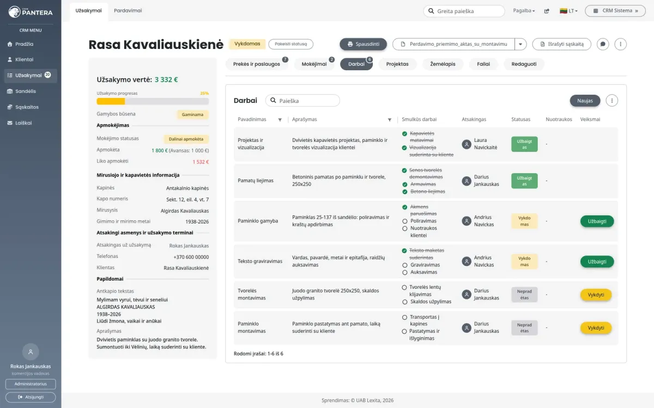
Task: Open the Pagalba help dropdown
Action: [524, 11]
